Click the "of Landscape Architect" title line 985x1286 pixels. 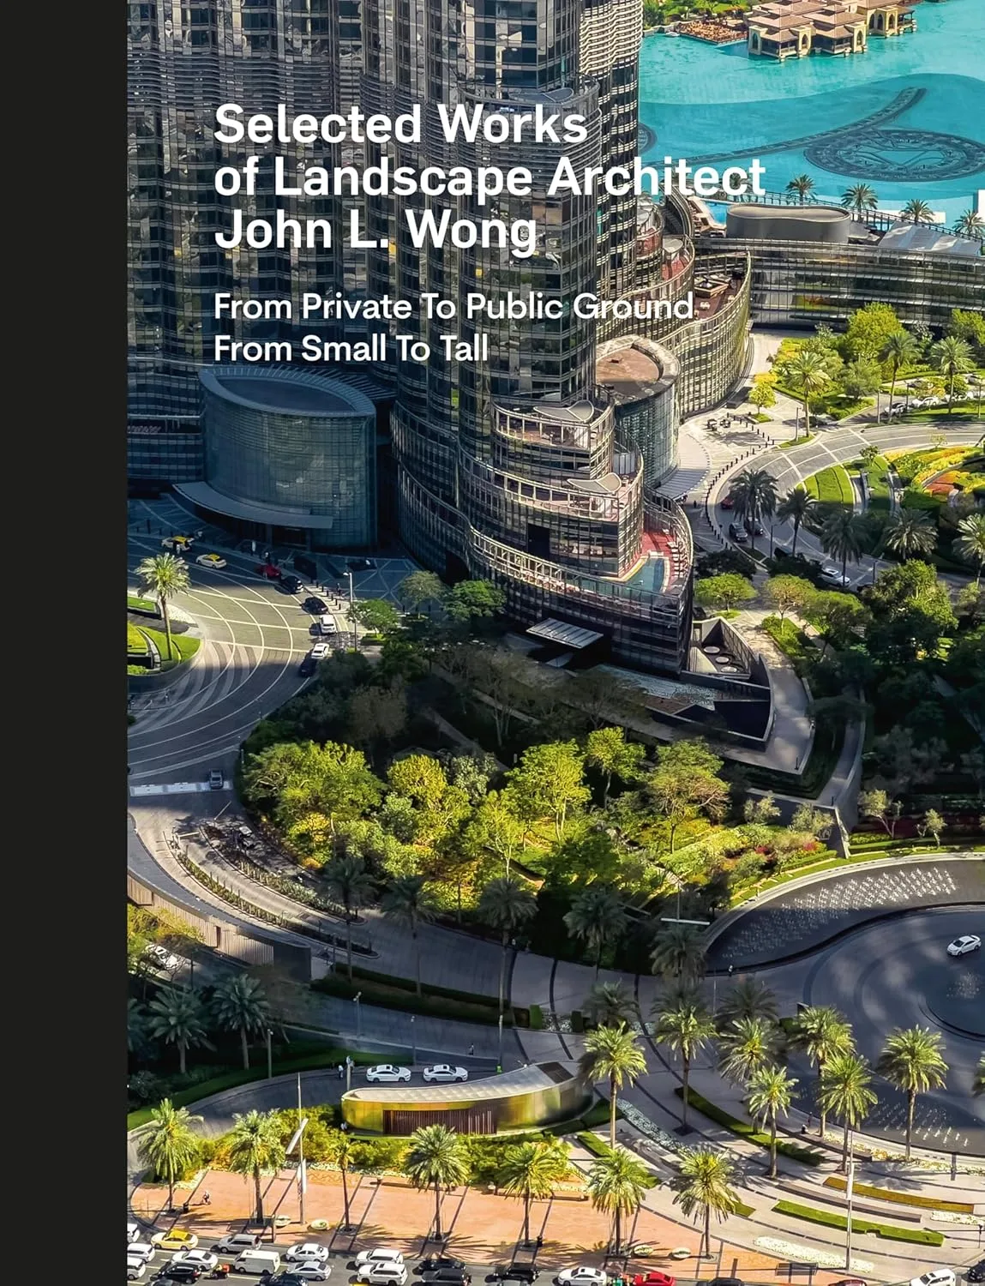click(489, 177)
